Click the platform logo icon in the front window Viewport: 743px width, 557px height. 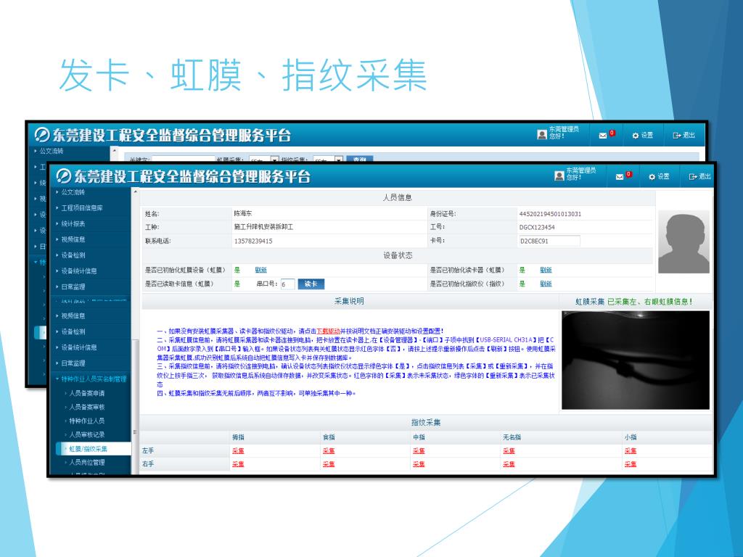pos(64,176)
